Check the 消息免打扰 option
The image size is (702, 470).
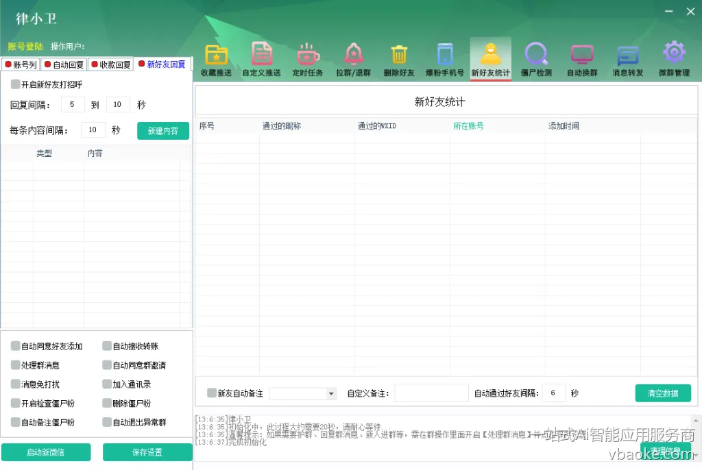(16, 384)
